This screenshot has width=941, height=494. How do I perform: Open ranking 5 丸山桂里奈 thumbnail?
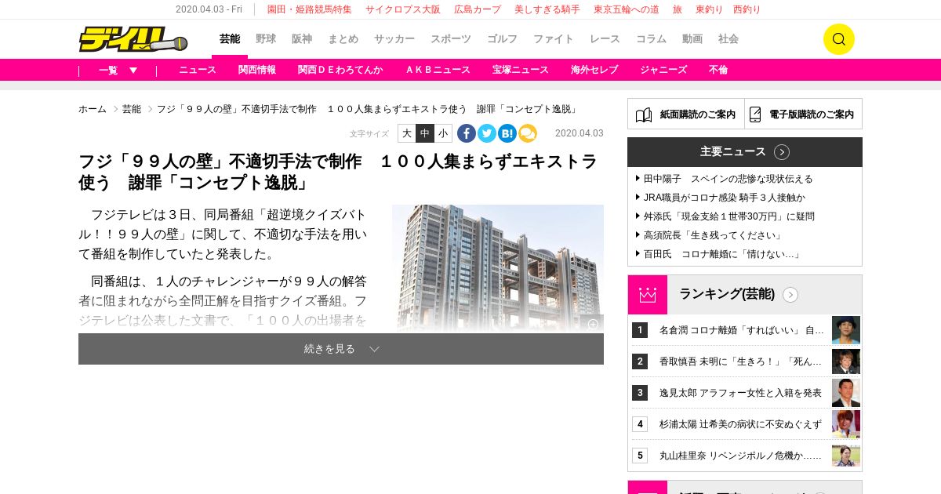(846, 456)
